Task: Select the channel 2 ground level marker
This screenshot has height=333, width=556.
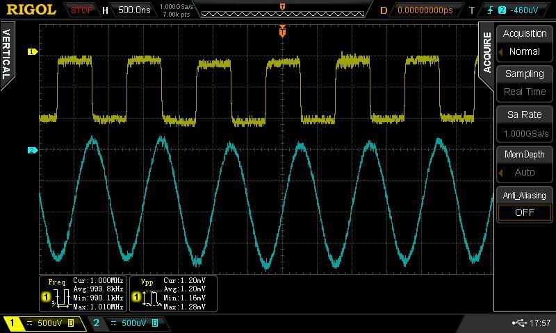Action: tap(31, 150)
